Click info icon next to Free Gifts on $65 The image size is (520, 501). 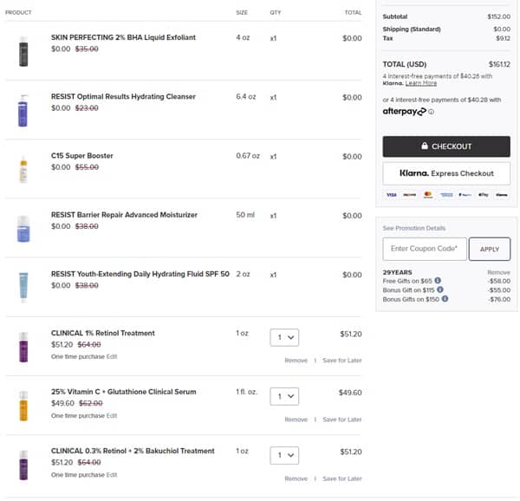click(x=438, y=280)
